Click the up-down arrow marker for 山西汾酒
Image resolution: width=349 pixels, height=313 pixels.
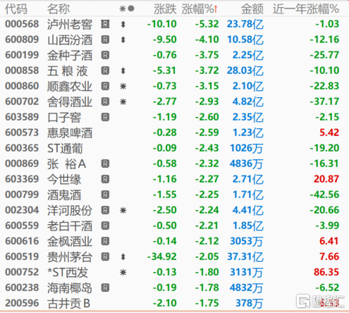pyautogui.click(x=123, y=39)
